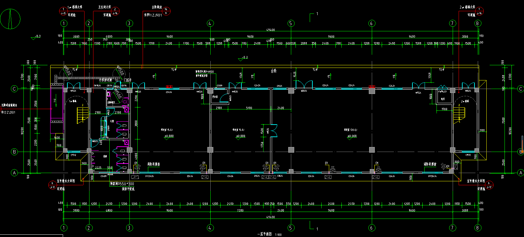Select red callout 2/J-16 for 卫生间大样
This screenshot has height=237, width=524.
click(x=115, y=11)
